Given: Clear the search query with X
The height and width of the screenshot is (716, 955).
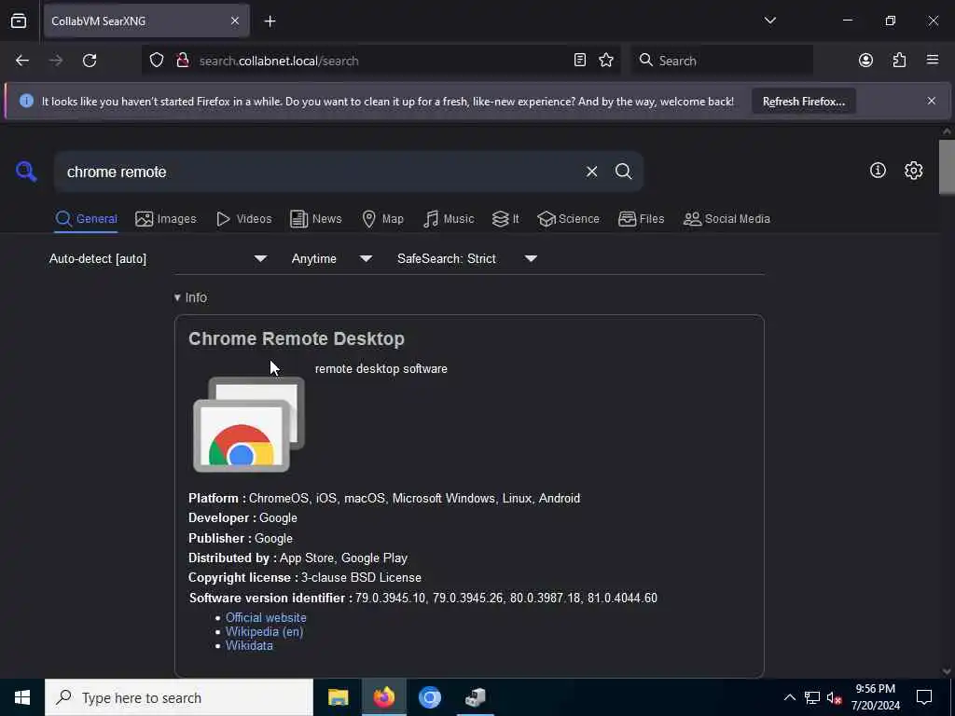Looking at the screenshot, I should click(x=591, y=172).
